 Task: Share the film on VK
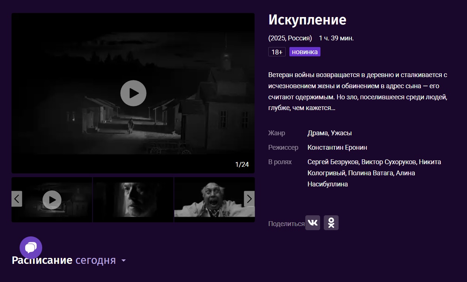point(313,223)
